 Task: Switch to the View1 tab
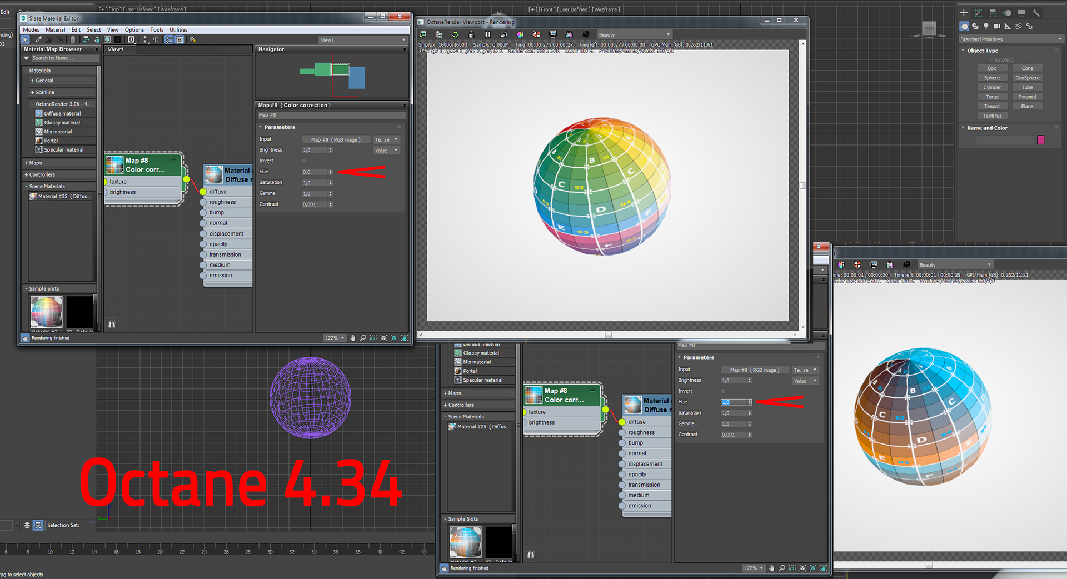point(119,49)
